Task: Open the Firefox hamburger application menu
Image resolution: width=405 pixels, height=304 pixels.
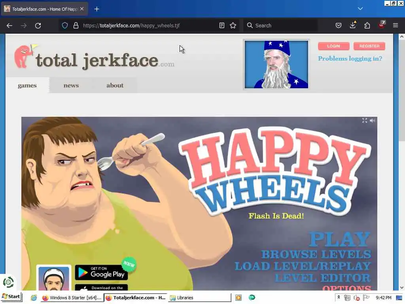Action: pos(396,25)
